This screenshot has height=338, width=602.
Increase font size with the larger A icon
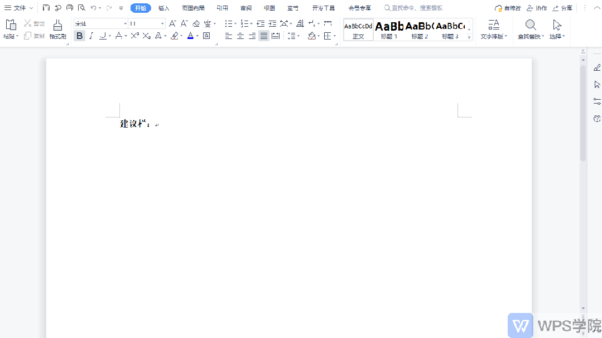pyautogui.click(x=172, y=24)
